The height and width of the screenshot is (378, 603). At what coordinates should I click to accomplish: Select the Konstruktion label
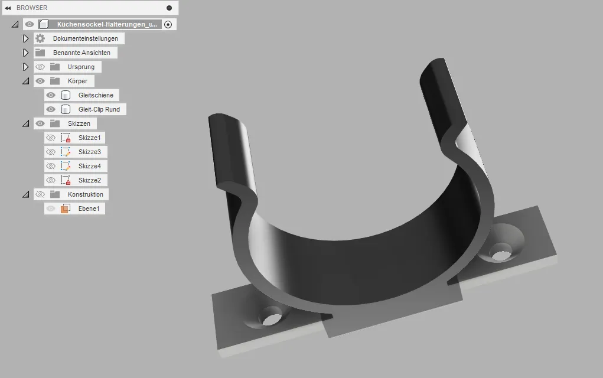tap(86, 194)
